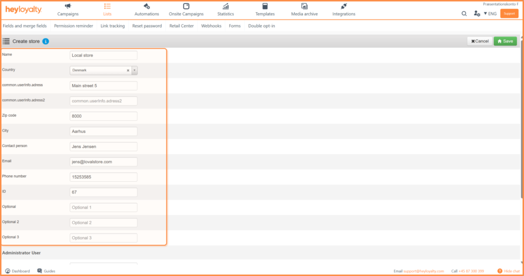The width and height of the screenshot is (524, 276).
Task: Click the Zip code input field
Action: tap(103, 116)
